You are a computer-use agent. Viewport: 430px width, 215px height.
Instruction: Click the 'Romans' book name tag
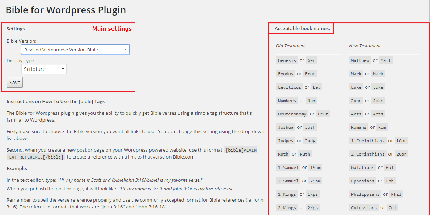(359, 127)
